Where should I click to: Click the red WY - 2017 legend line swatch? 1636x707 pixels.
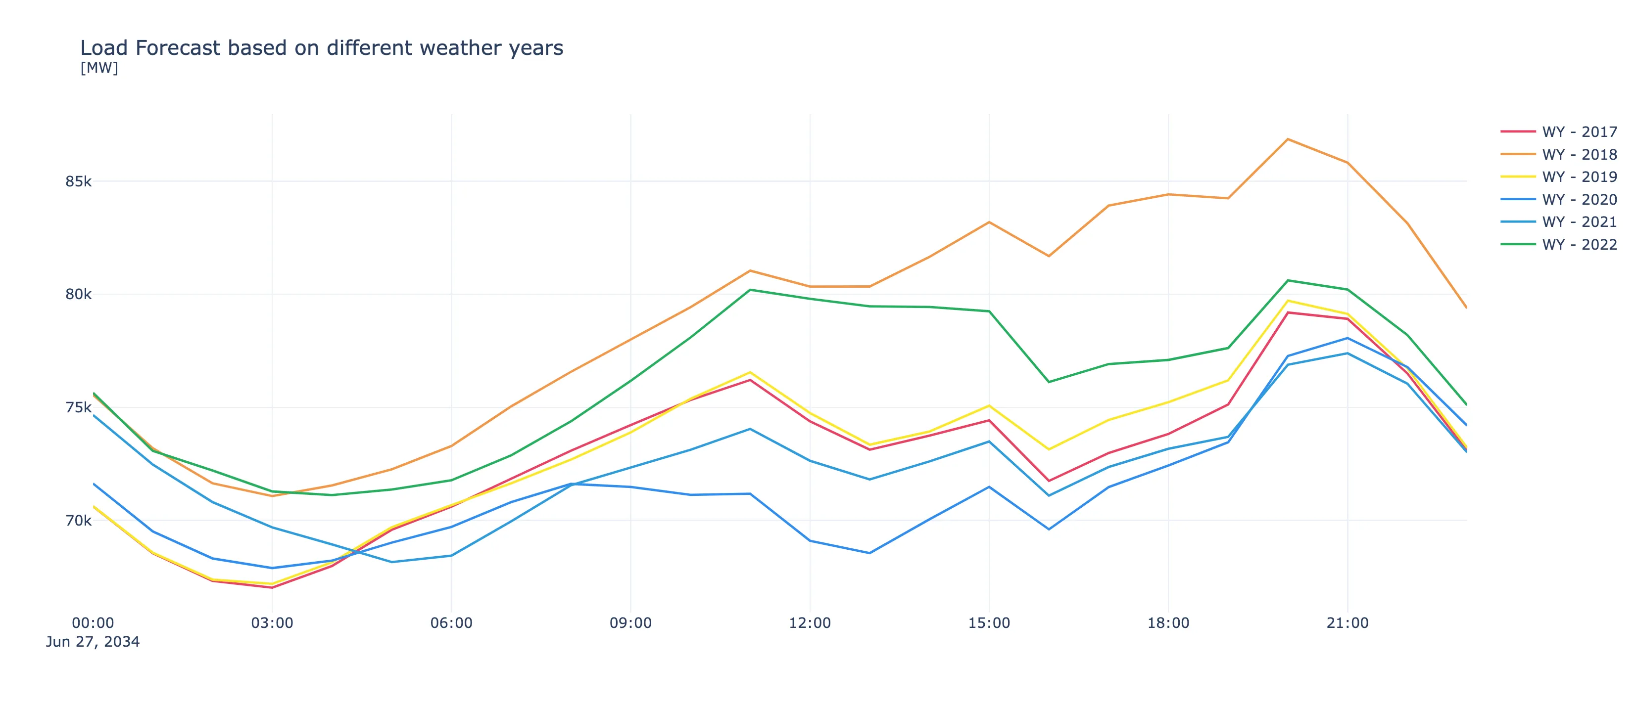(x=1518, y=132)
